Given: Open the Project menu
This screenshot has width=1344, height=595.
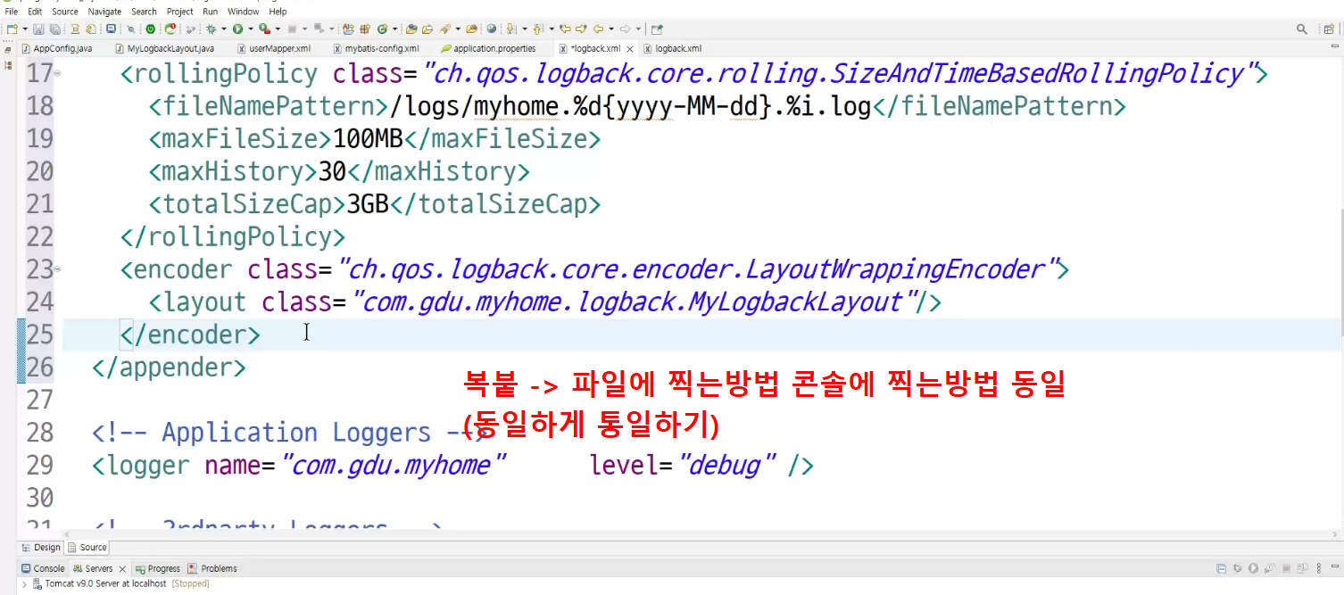Looking at the screenshot, I should coord(180,12).
